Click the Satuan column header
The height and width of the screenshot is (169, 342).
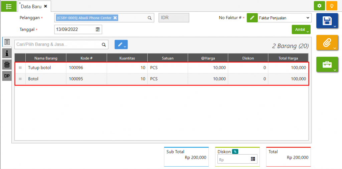tap(168, 58)
